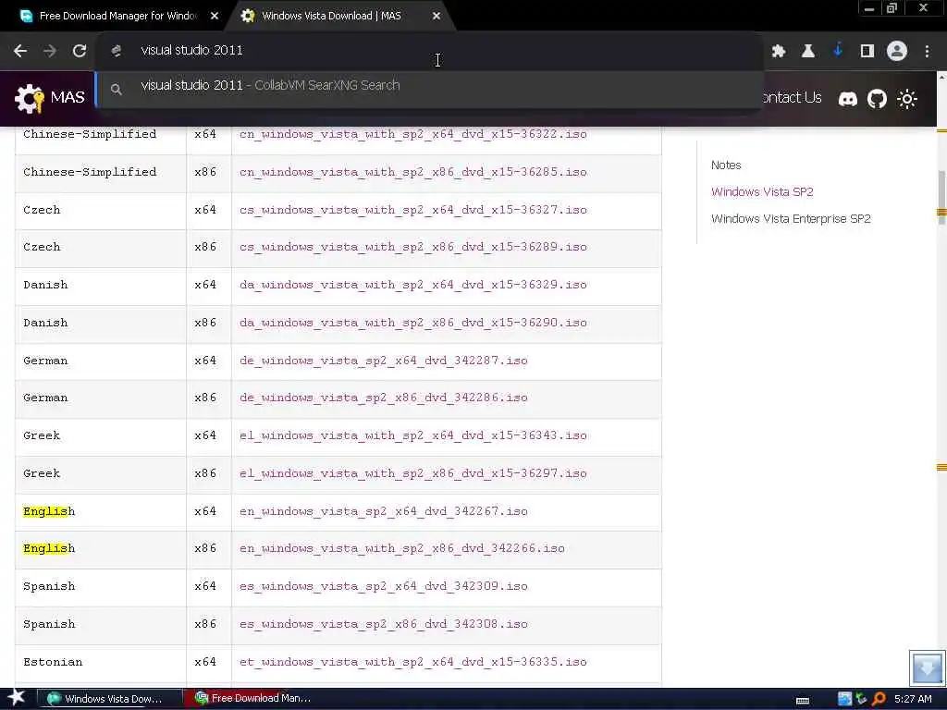Switch to Free Download Man... taskbar window
The width and height of the screenshot is (947, 710).
[x=257, y=699]
